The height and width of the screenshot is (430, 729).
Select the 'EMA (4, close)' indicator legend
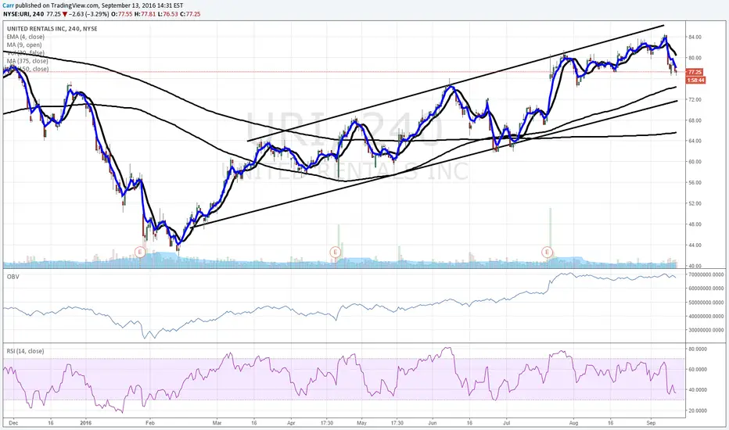pos(26,37)
